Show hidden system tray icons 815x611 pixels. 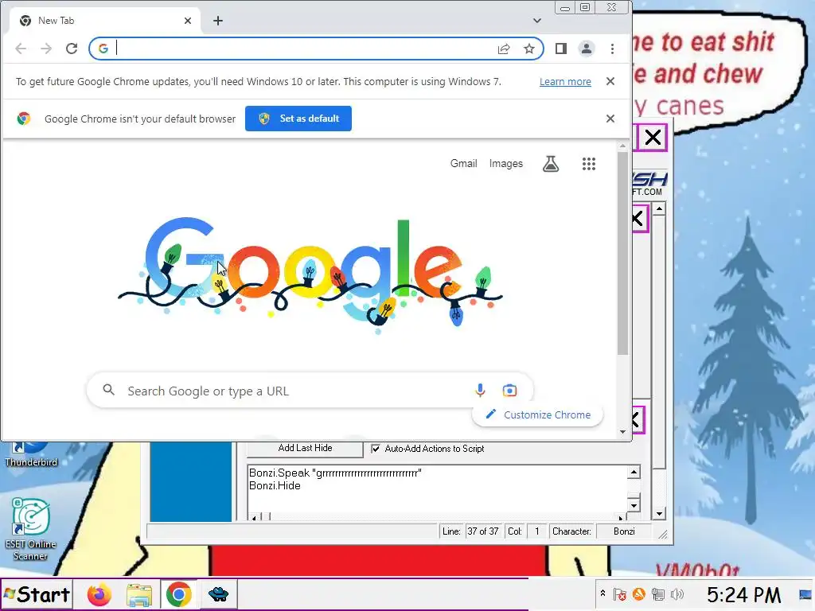click(603, 593)
